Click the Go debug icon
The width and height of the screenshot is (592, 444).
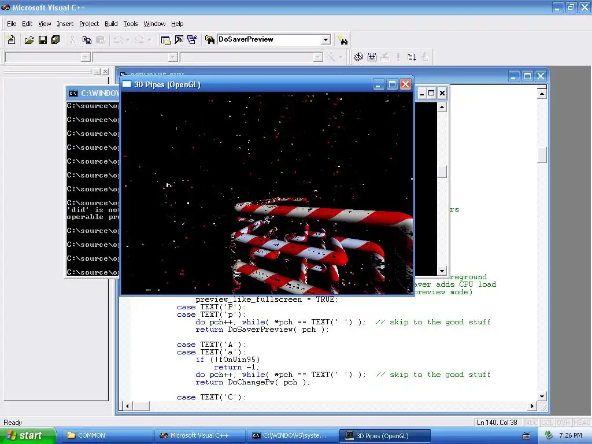pos(412,57)
